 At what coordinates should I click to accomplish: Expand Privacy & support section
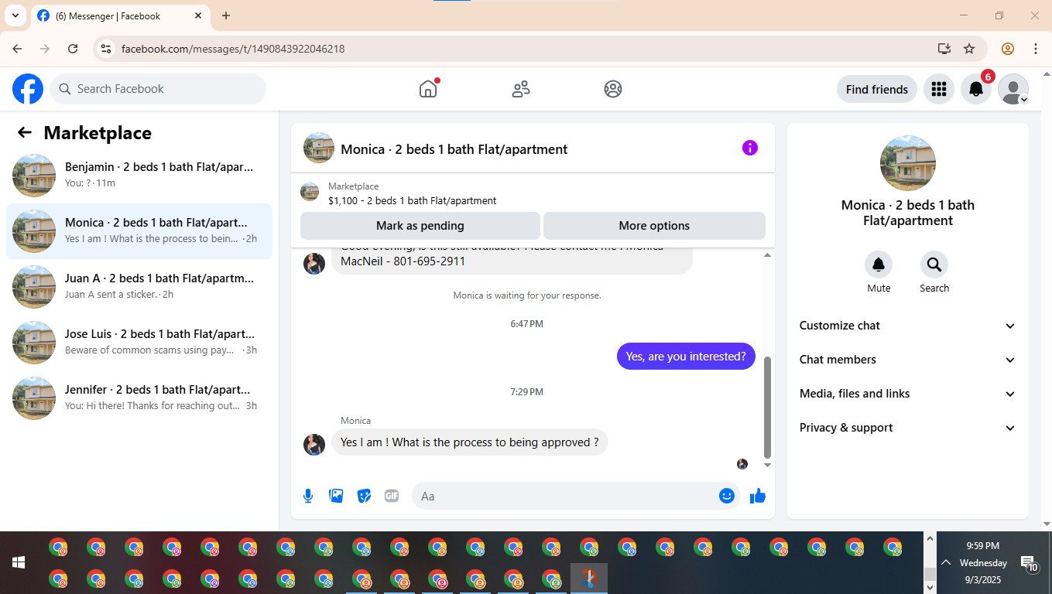(x=907, y=428)
